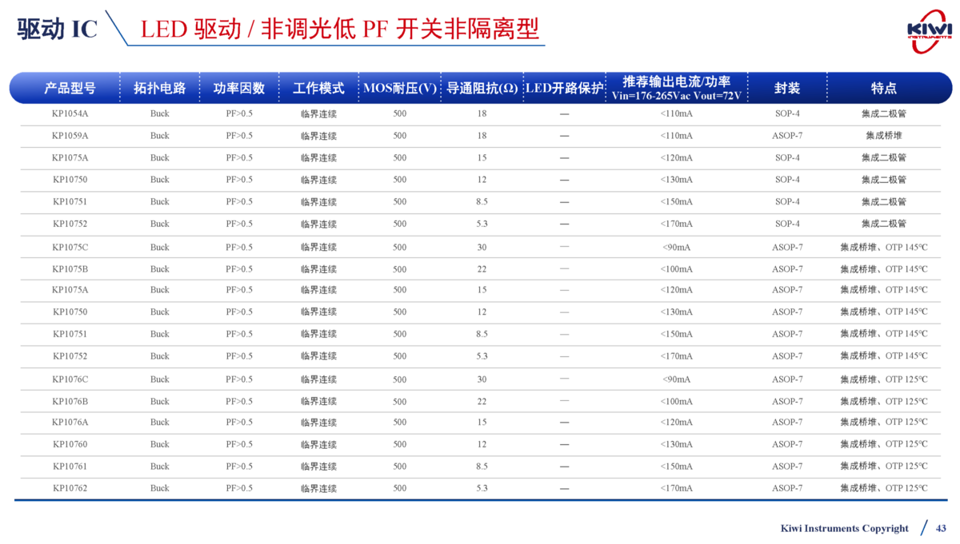The image size is (960, 544).
Task: Select the 工作模式 column header
Action: pyautogui.click(x=318, y=88)
